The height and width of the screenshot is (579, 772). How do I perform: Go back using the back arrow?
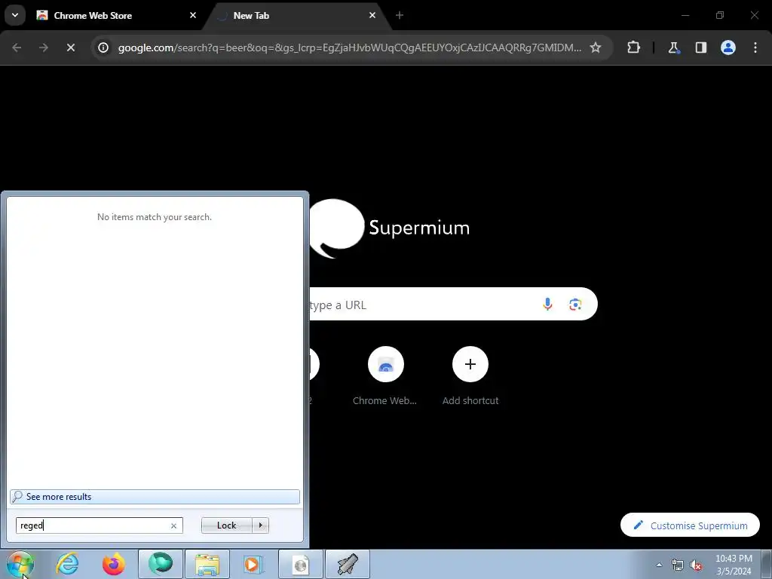[17, 47]
